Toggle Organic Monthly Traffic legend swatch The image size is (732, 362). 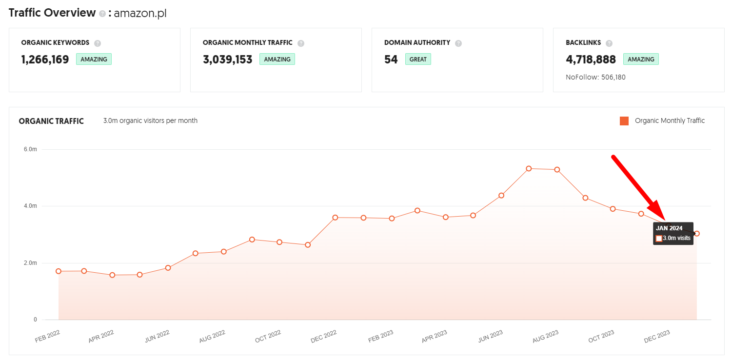point(624,121)
